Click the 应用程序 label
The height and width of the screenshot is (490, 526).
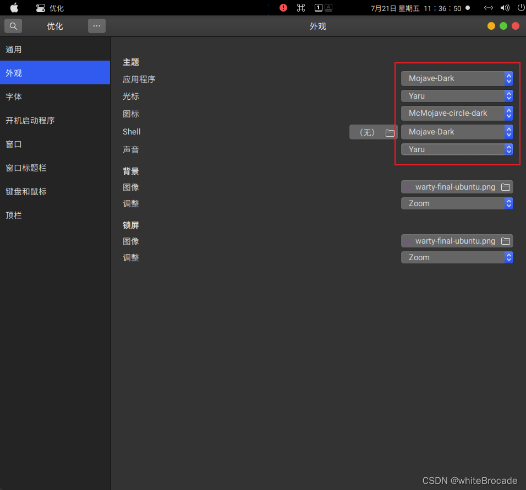point(139,79)
